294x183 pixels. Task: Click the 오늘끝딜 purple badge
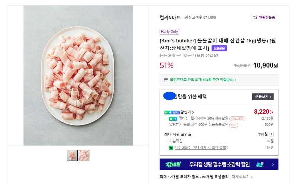click(x=219, y=48)
